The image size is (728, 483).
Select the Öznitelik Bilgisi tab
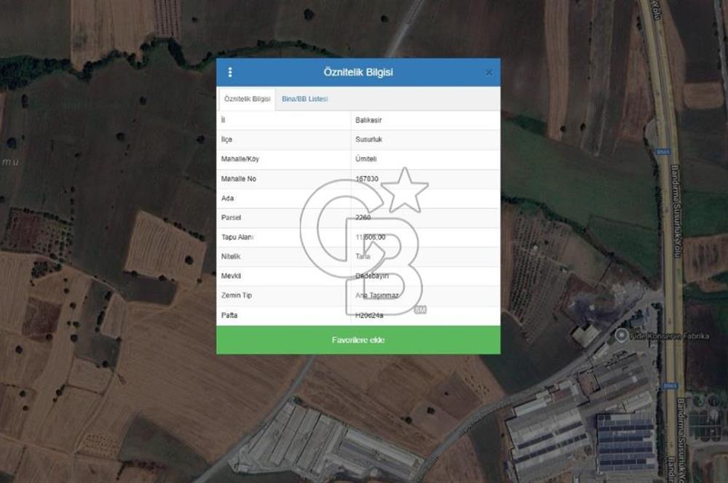click(247, 99)
